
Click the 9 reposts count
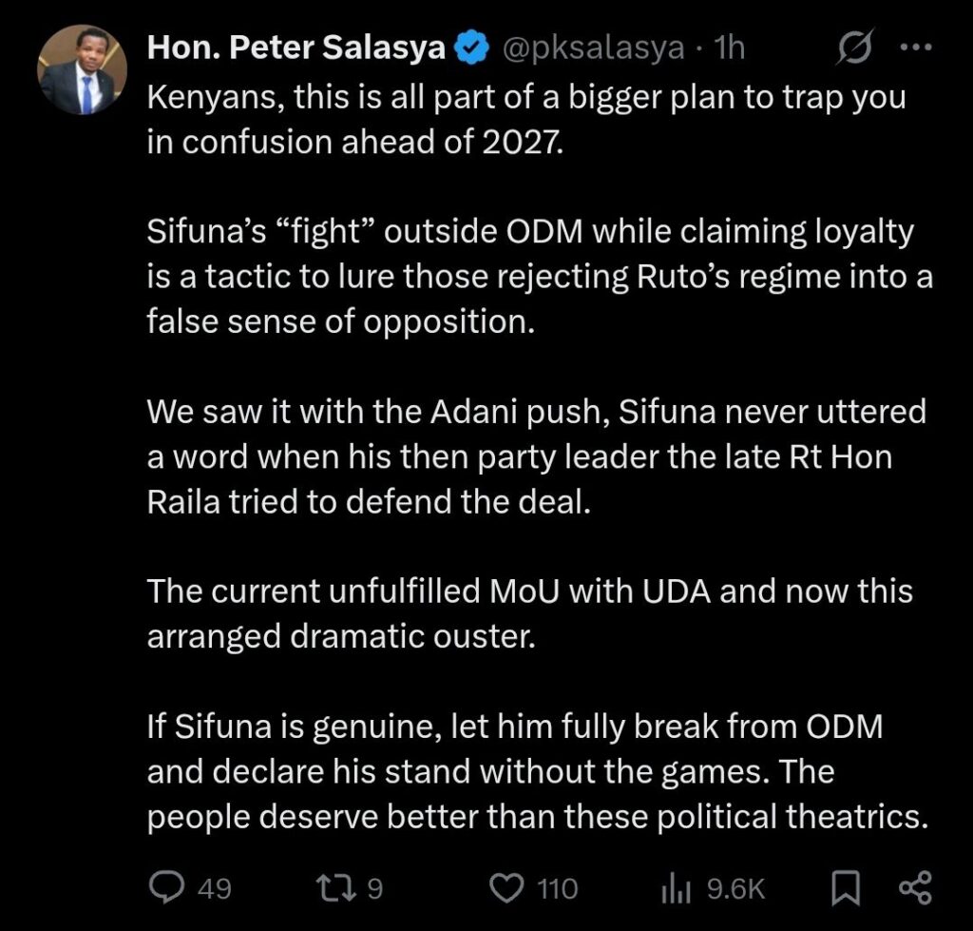[373, 888]
